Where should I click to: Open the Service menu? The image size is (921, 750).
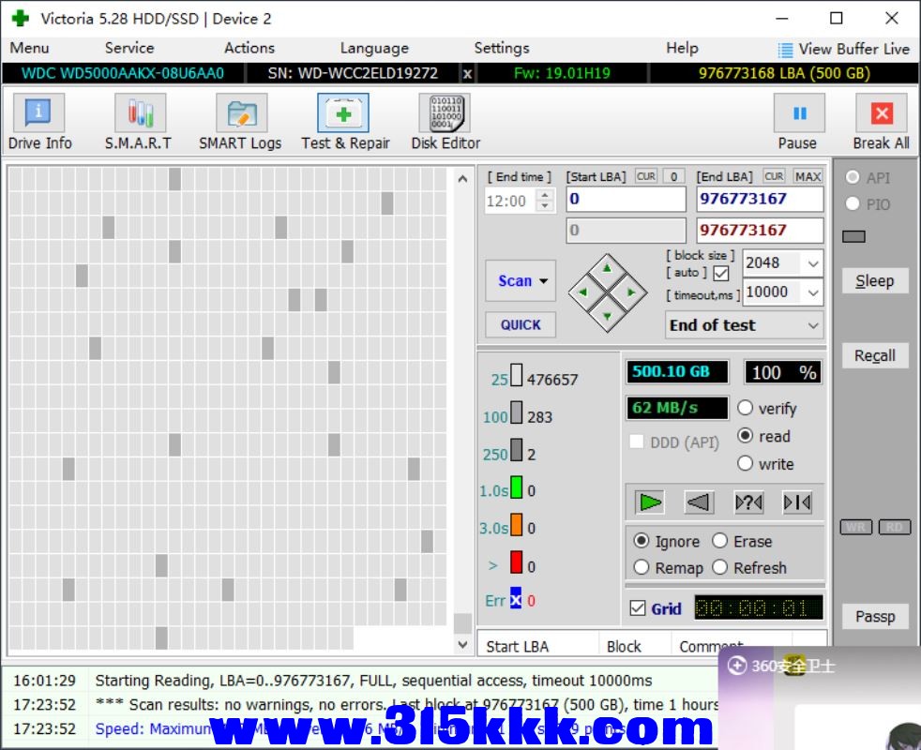click(129, 48)
